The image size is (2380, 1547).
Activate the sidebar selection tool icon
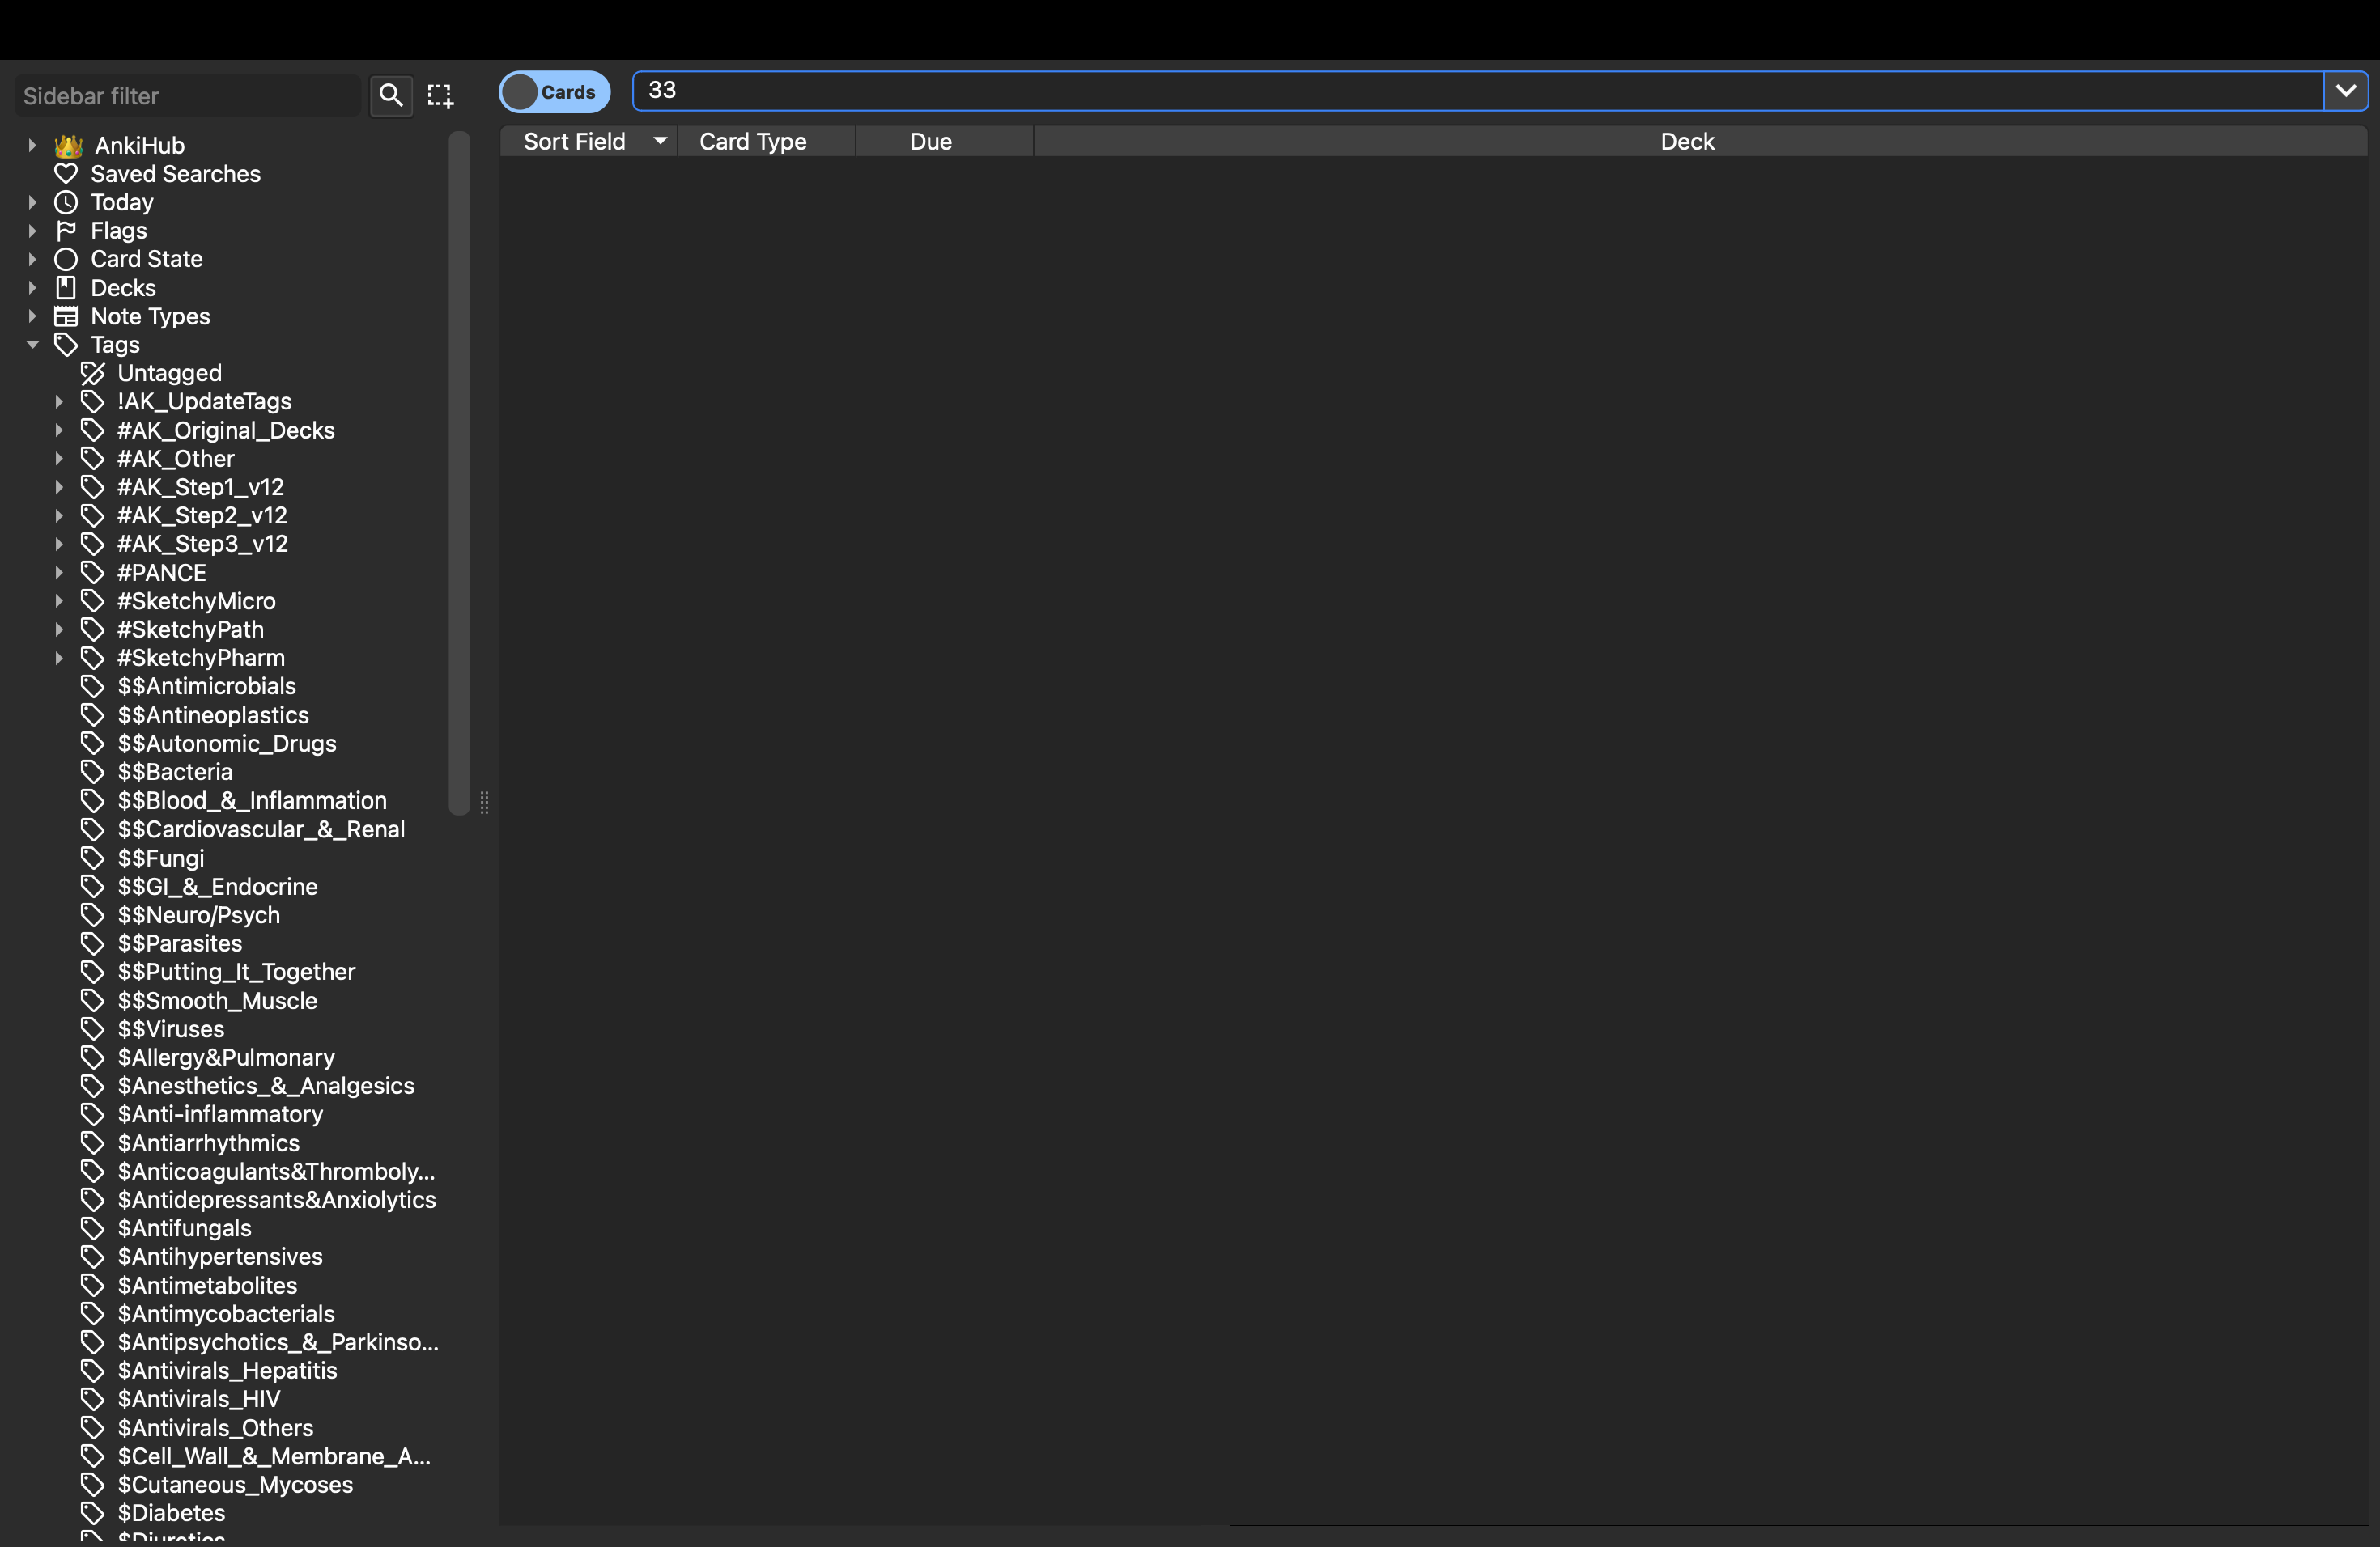tap(440, 95)
